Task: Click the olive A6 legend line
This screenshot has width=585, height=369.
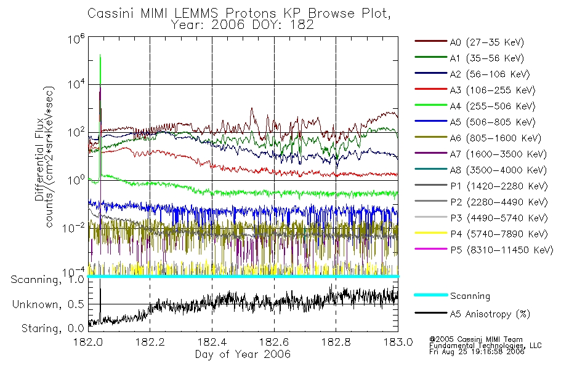Action: click(430, 137)
